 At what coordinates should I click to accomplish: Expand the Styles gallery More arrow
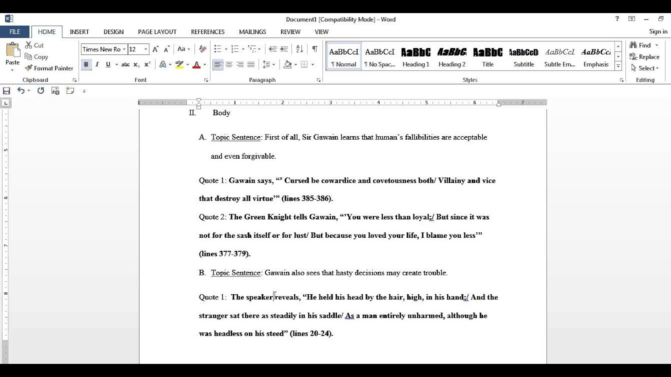(619, 66)
